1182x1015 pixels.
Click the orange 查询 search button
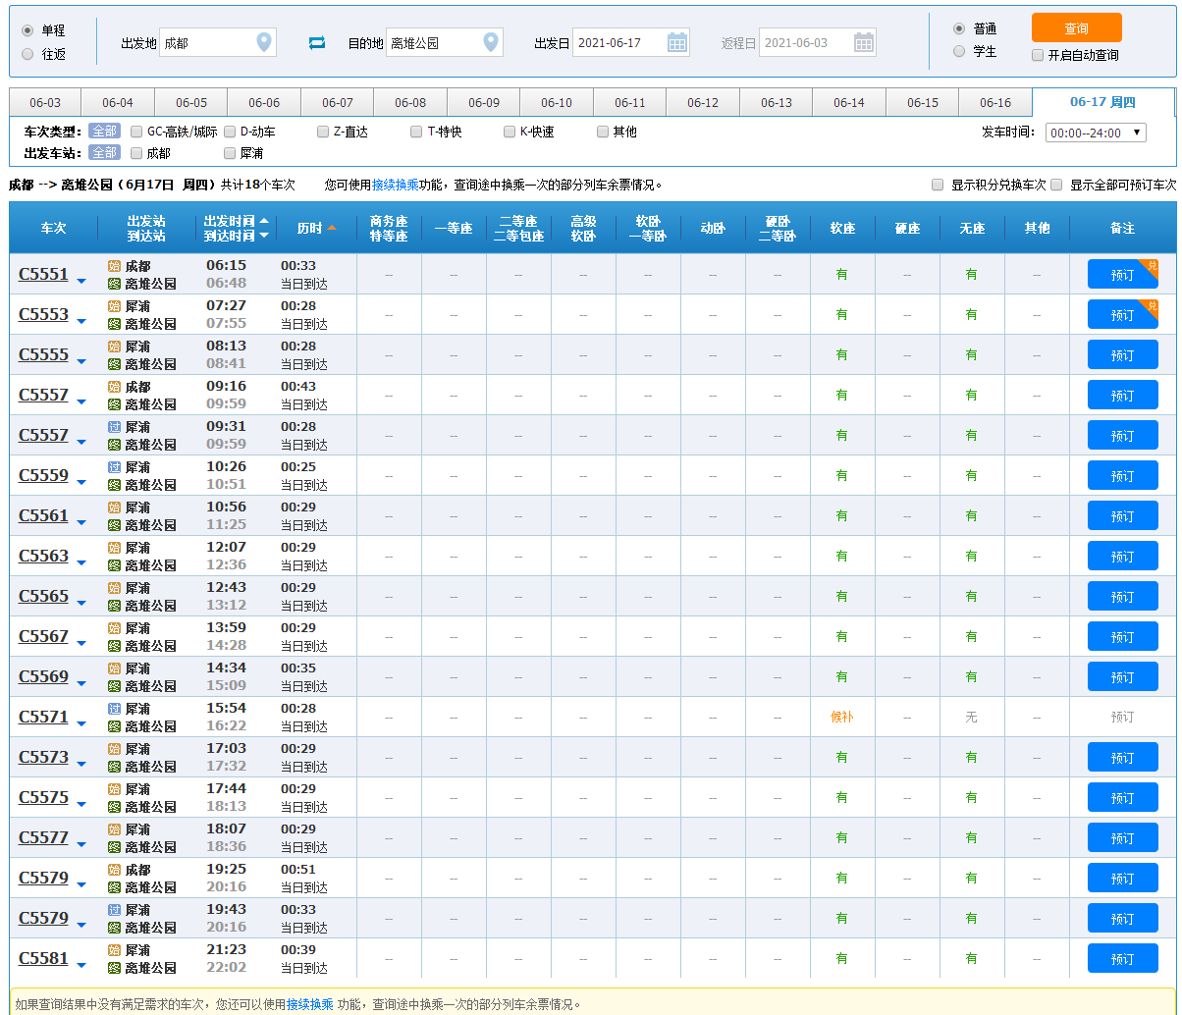tap(1076, 27)
